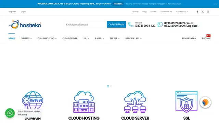
Task: Expand the Domain menu
Action: [x=26, y=38]
